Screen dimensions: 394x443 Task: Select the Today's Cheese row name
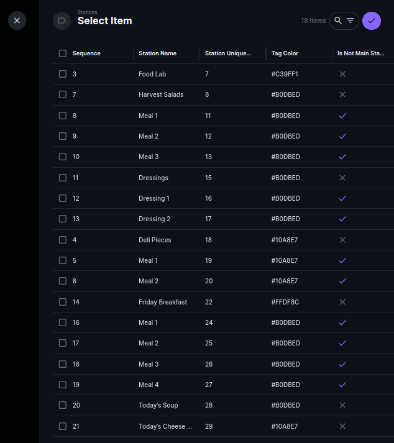[165, 426]
